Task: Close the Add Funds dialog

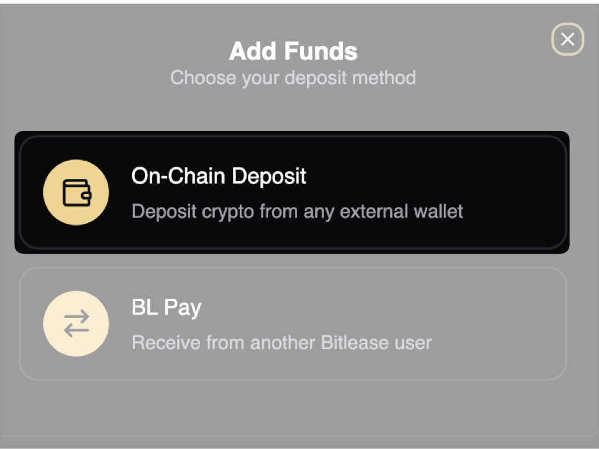Action: point(567,39)
